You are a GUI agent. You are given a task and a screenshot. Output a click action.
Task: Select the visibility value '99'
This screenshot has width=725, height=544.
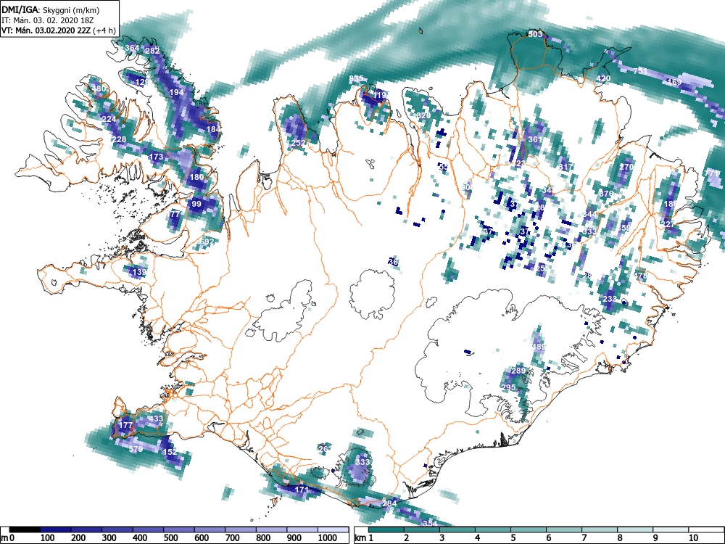click(196, 204)
